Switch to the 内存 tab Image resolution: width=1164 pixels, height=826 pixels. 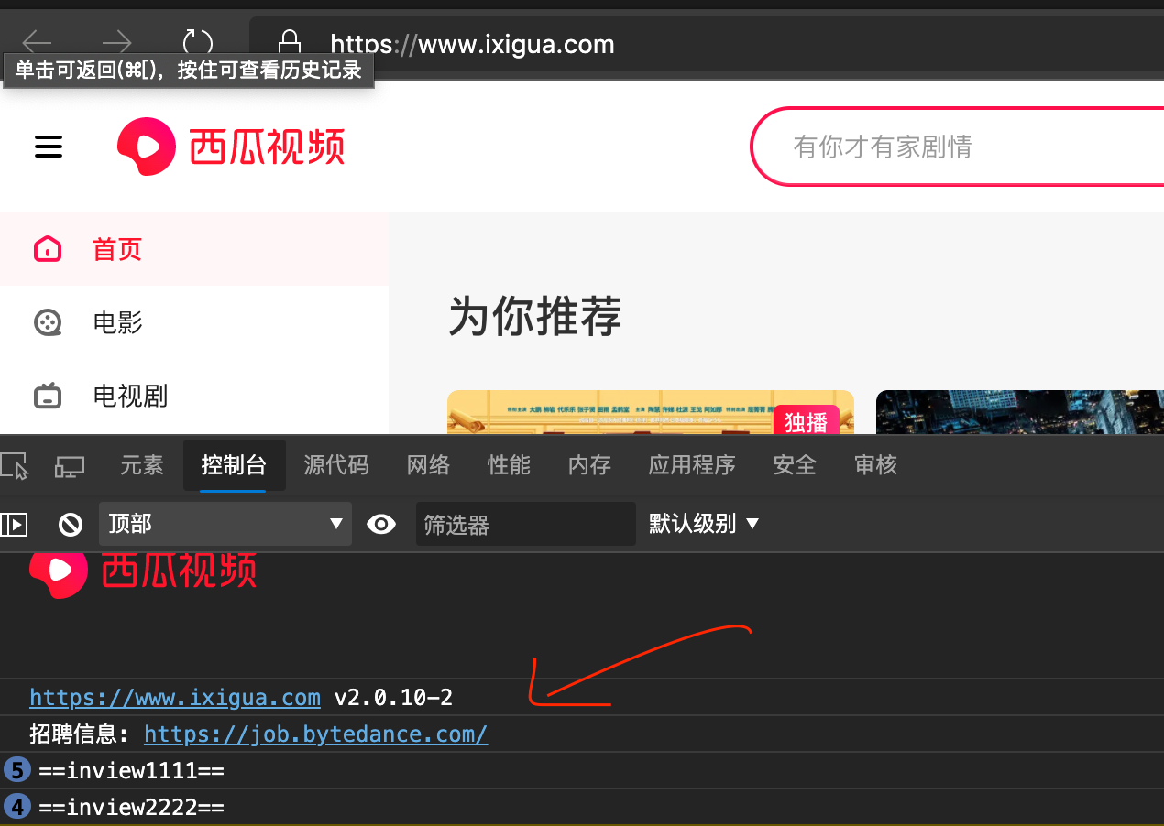click(x=589, y=465)
